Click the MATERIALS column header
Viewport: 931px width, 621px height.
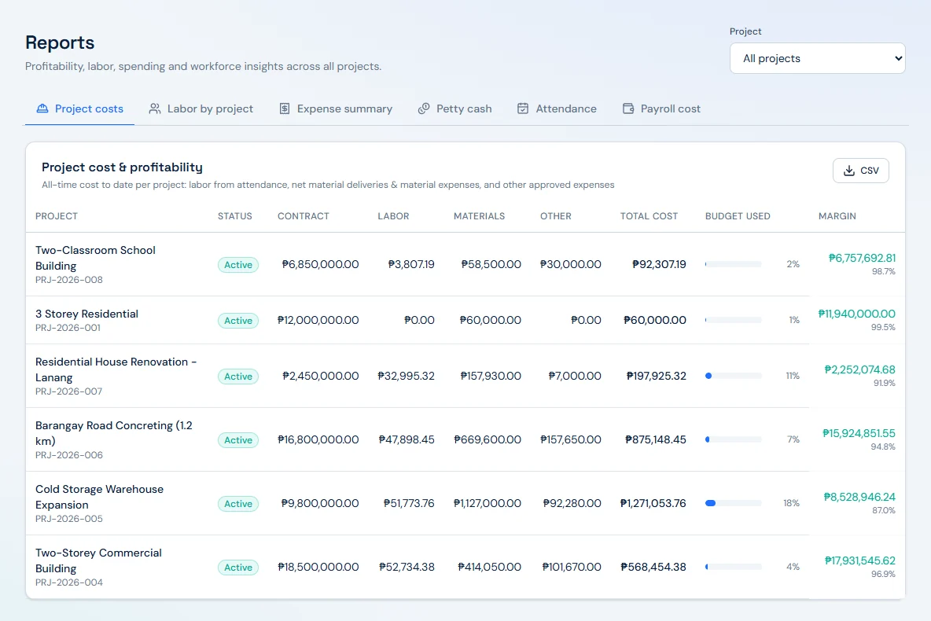tap(479, 216)
